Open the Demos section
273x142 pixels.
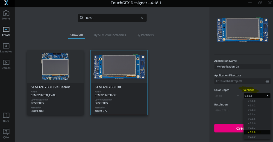[x=6, y=64]
